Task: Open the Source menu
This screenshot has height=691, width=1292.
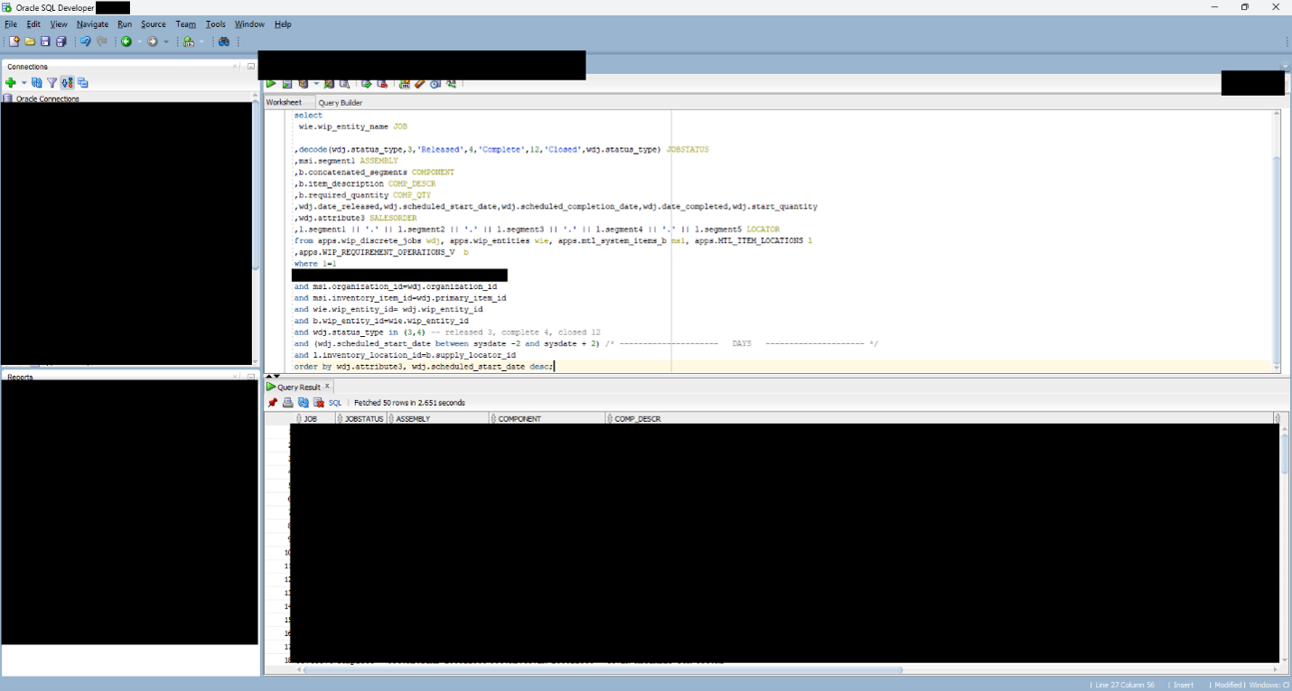Action: click(154, 24)
